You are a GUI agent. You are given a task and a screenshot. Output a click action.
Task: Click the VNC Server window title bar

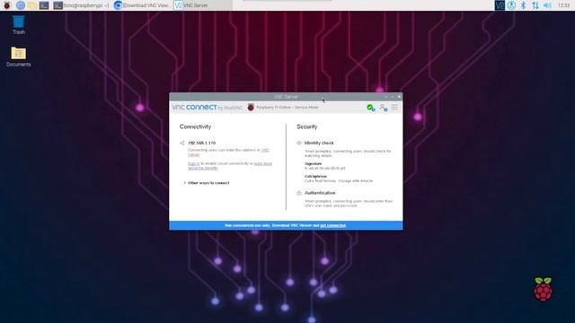[286, 97]
